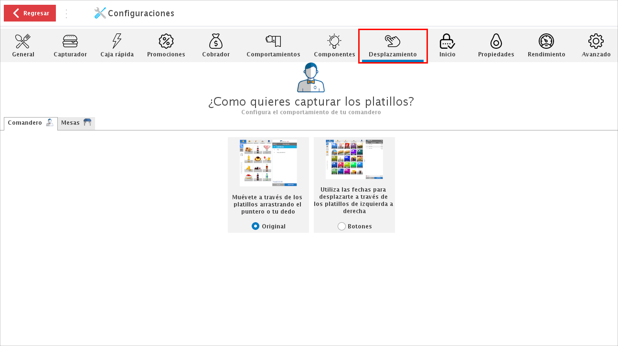This screenshot has height=346, width=618.
Task: Select the Rendimiento gauge icon
Action: point(546,44)
